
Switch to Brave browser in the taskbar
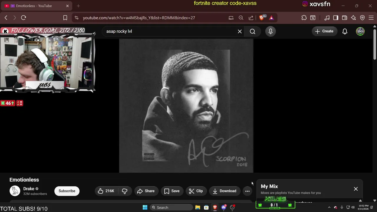[215, 207]
